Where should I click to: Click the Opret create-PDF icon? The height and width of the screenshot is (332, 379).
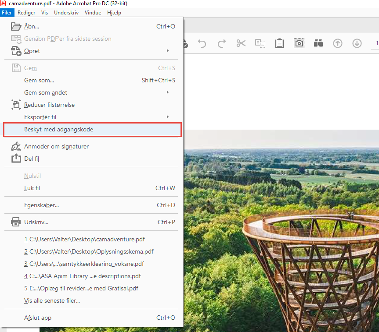click(x=16, y=51)
